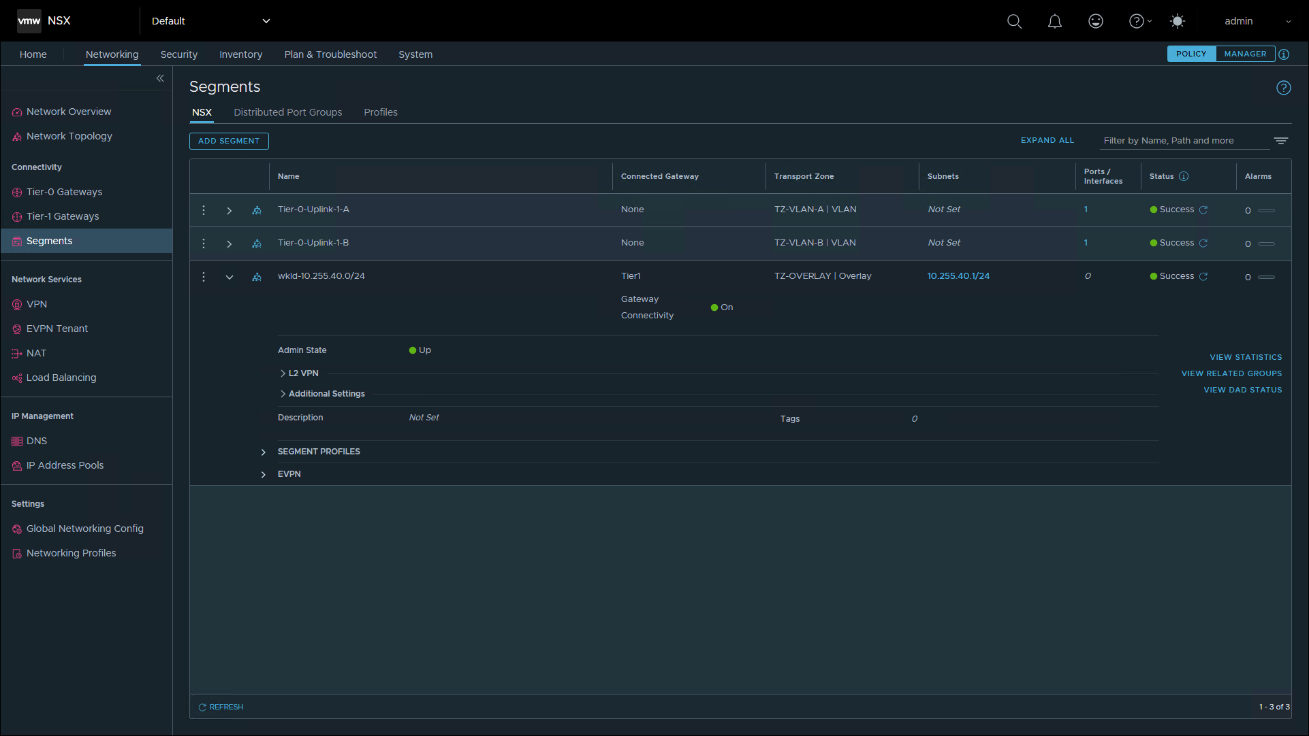1309x736 pixels.
Task: Switch to Distributed Port Groups tab
Action: (288, 112)
